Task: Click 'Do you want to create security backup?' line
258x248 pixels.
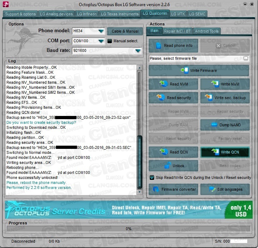Action: [41, 122]
